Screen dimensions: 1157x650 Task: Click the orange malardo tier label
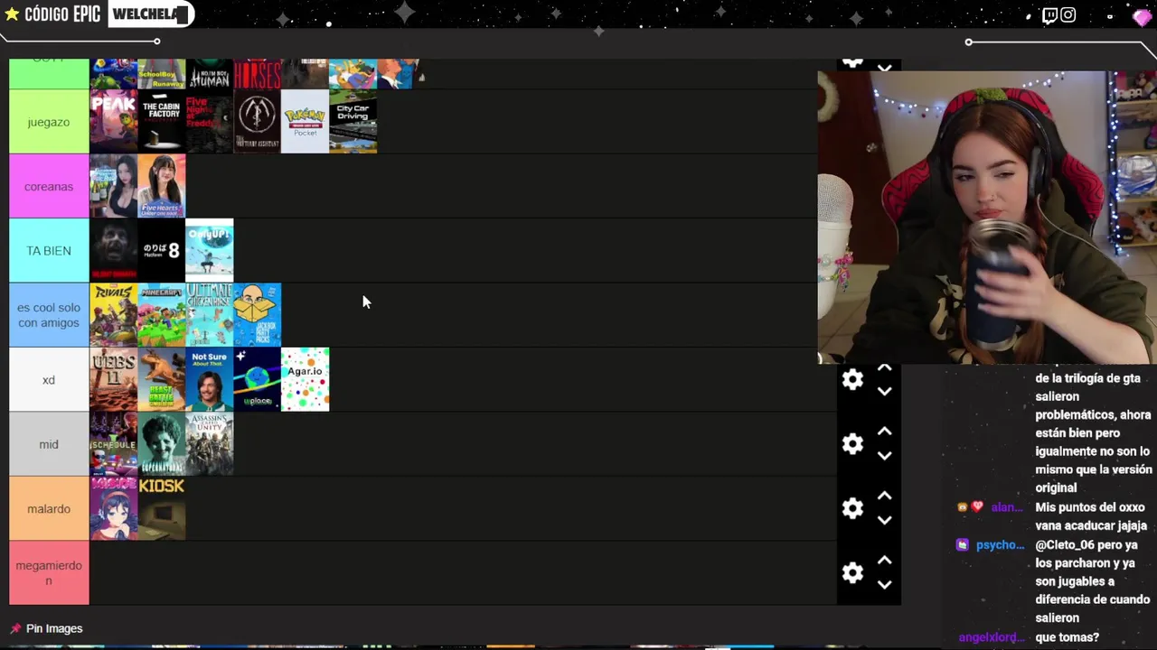point(49,508)
